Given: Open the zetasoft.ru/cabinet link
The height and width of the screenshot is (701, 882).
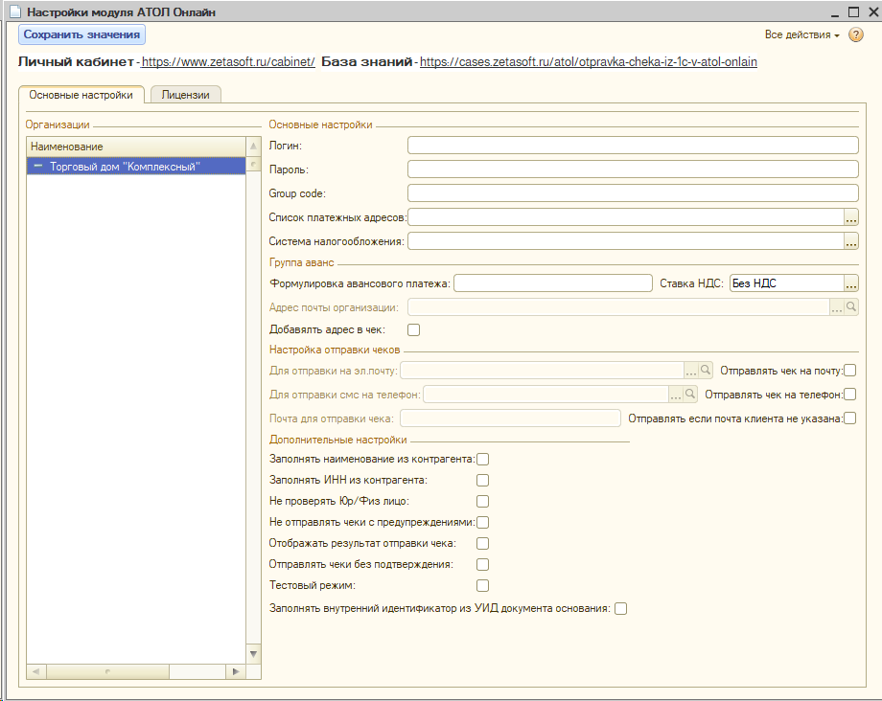Looking at the screenshot, I should tap(228, 62).
